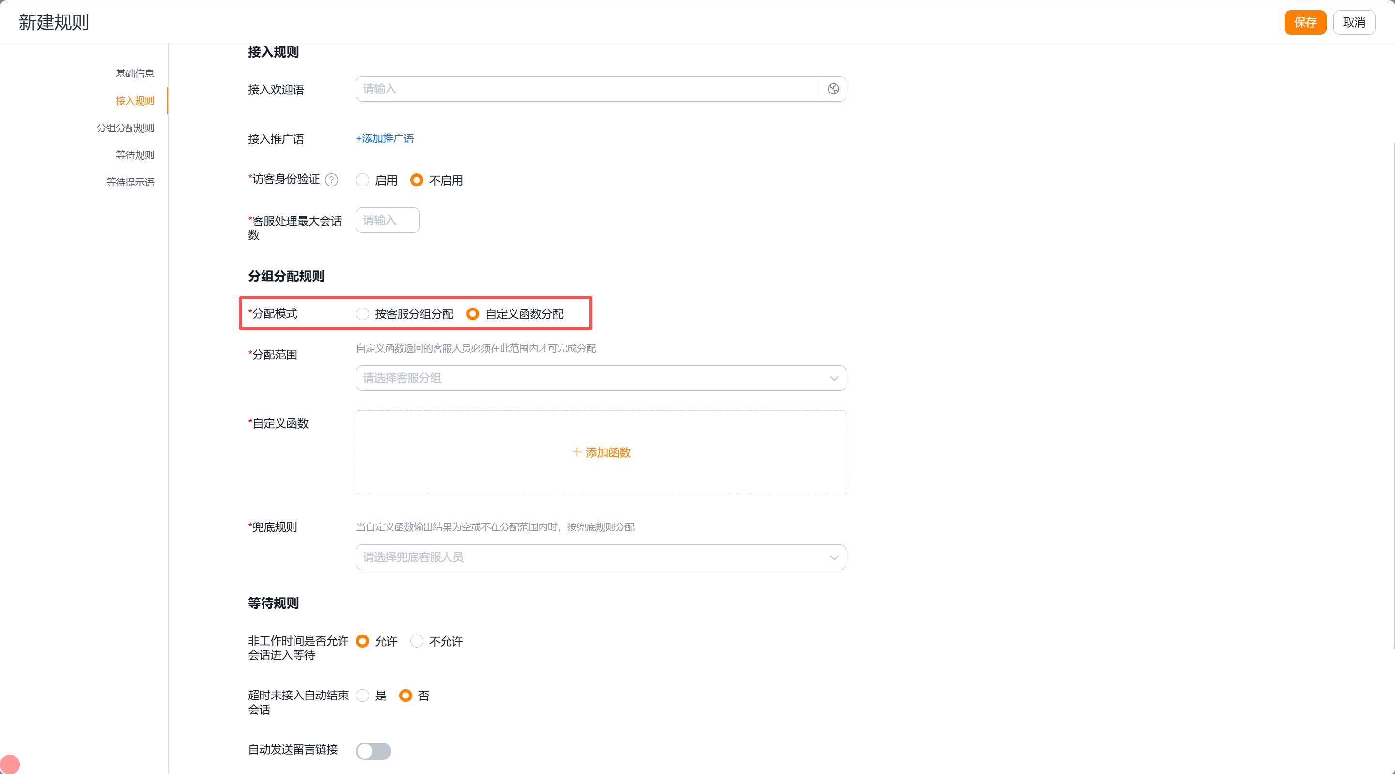Click the red floating circle icon at bottom-left
1395x774 pixels.
(x=10, y=764)
